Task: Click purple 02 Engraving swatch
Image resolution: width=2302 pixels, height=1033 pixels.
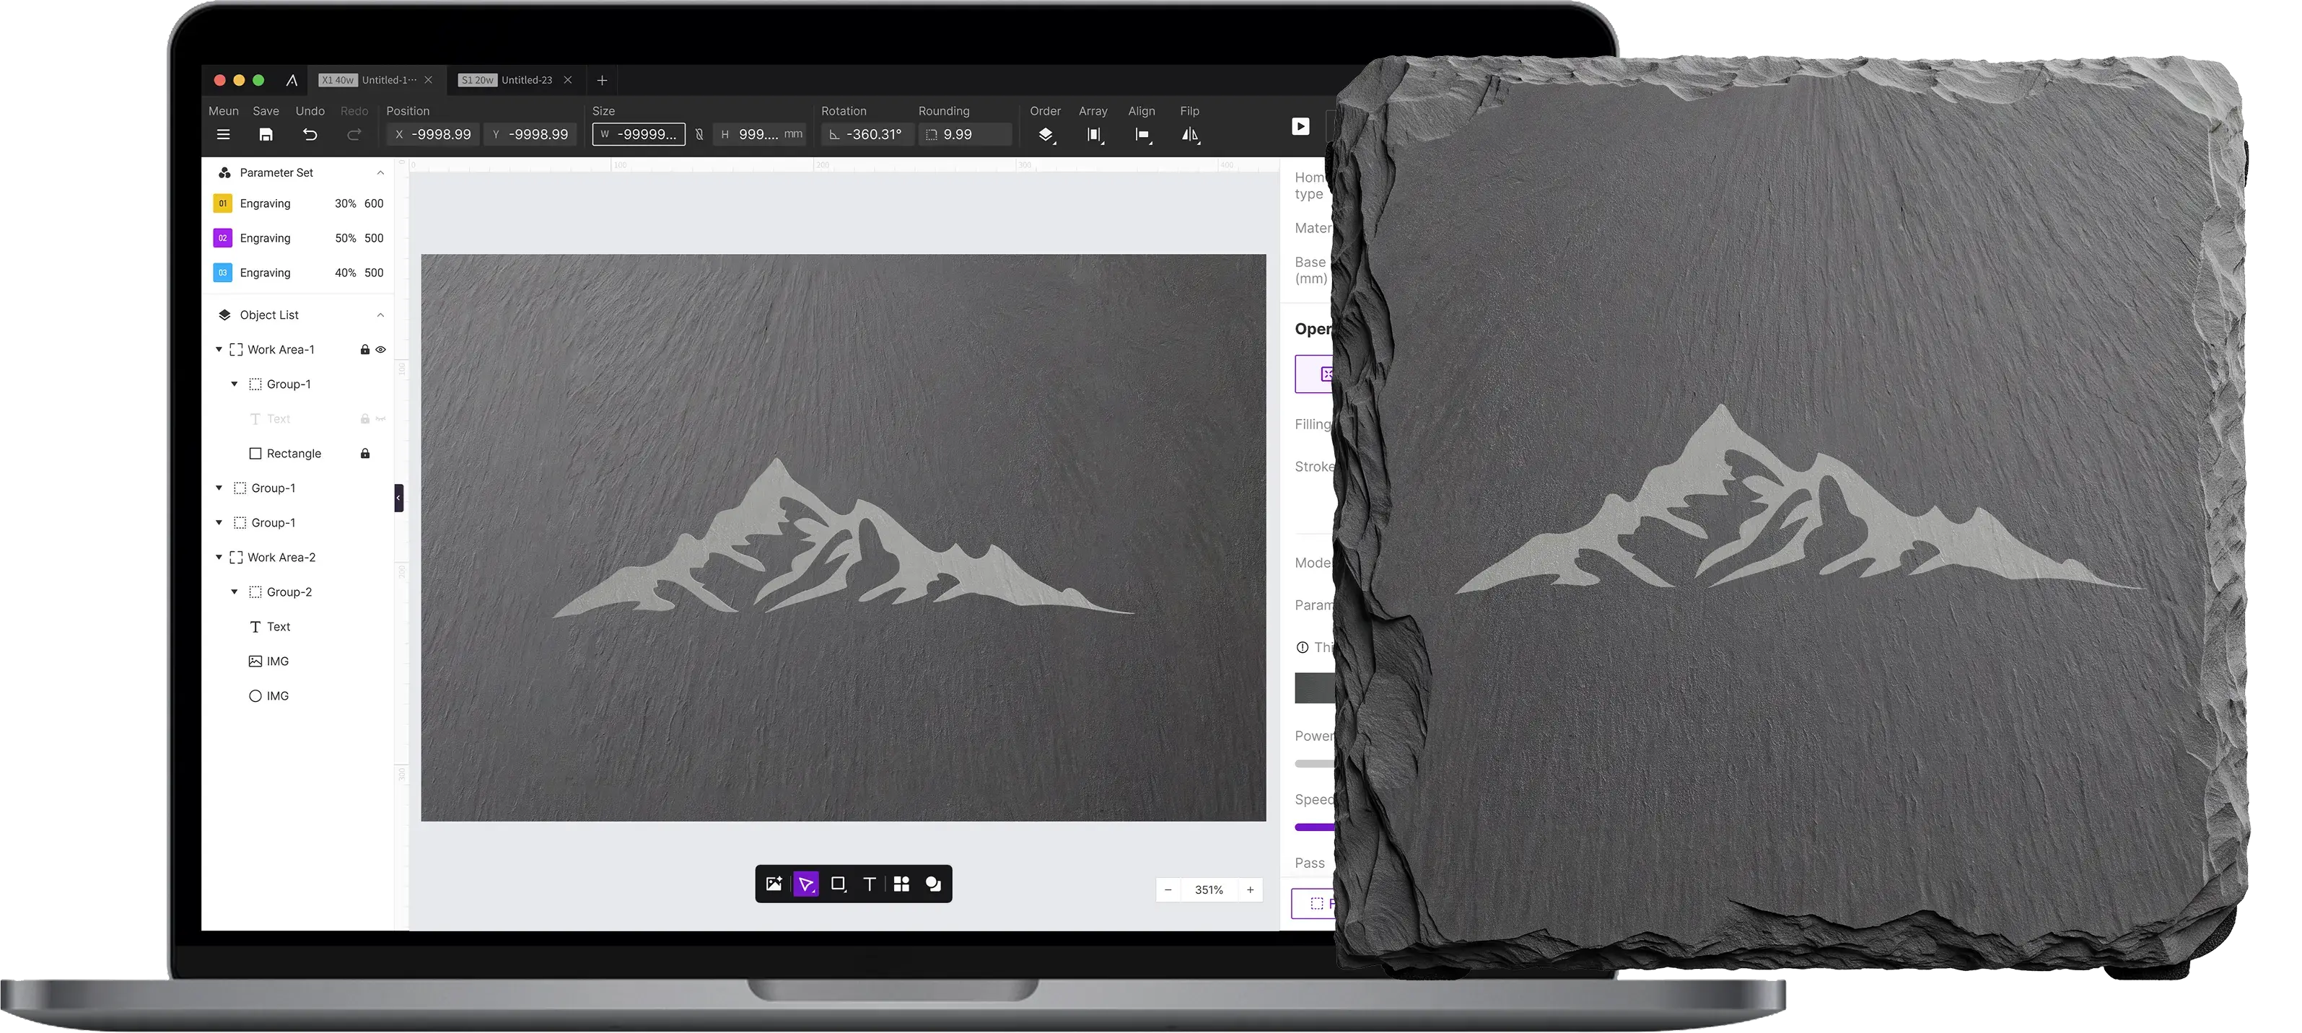Action: (x=222, y=238)
